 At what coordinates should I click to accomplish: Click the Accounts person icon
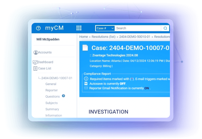(36, 53)
